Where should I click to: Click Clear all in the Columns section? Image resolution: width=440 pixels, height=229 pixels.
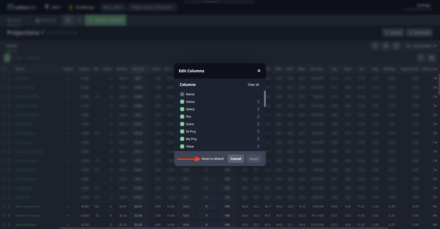pos(253,85)
